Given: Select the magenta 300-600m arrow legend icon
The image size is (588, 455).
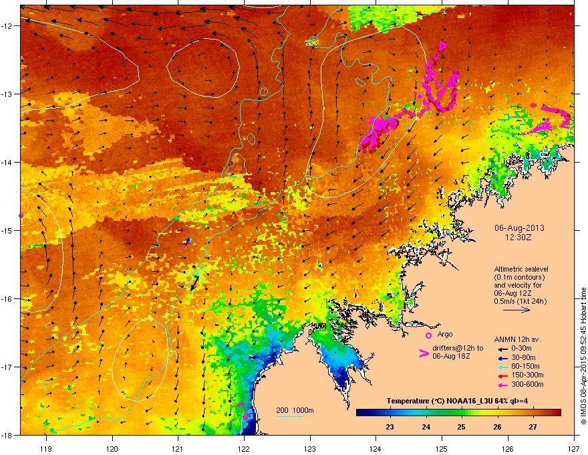Looking at the screenshot, I should point(502,385).
